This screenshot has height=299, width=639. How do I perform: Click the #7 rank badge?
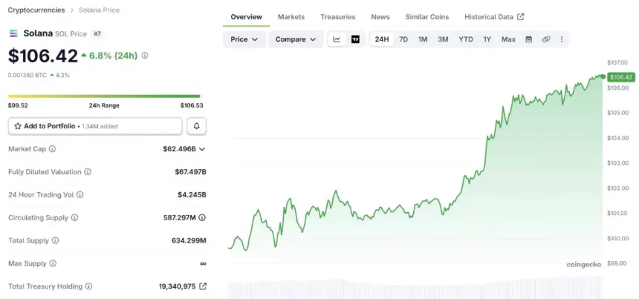[97, 34]
